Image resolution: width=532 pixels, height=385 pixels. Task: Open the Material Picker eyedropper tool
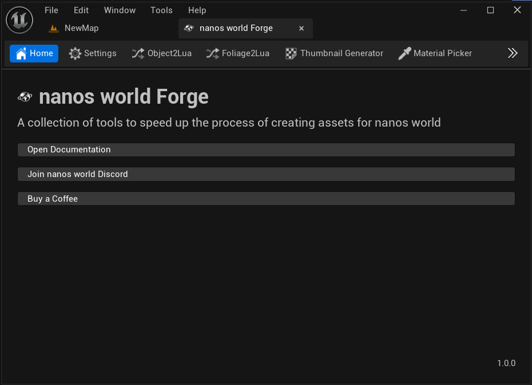pyautogui.click(x=435, y=53)
